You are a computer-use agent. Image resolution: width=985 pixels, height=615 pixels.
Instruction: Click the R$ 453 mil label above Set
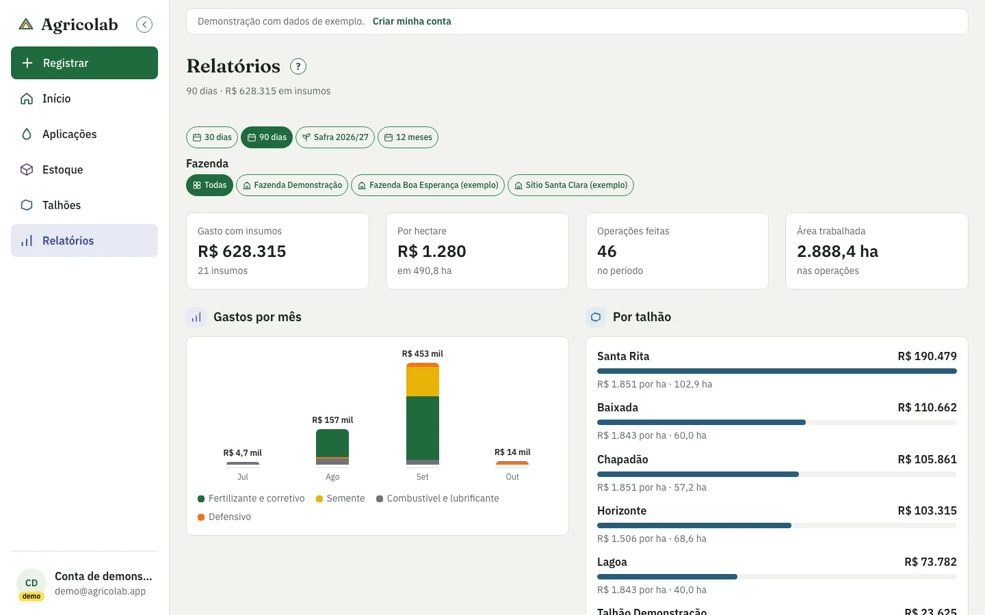tap(423, 354)
